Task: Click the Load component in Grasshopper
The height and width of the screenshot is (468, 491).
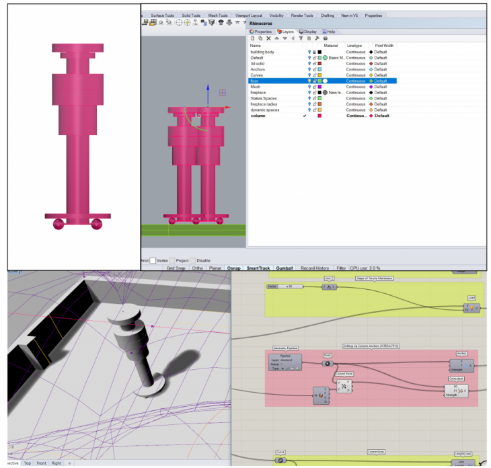Action: point(471,308)
